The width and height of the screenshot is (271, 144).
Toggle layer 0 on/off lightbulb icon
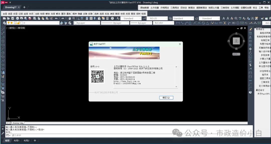(9, 23)
